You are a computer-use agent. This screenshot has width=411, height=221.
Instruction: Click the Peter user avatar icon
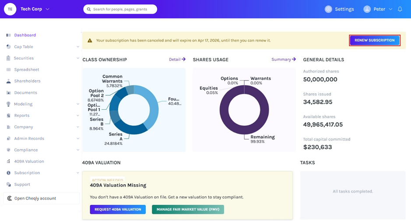[367, 9]
